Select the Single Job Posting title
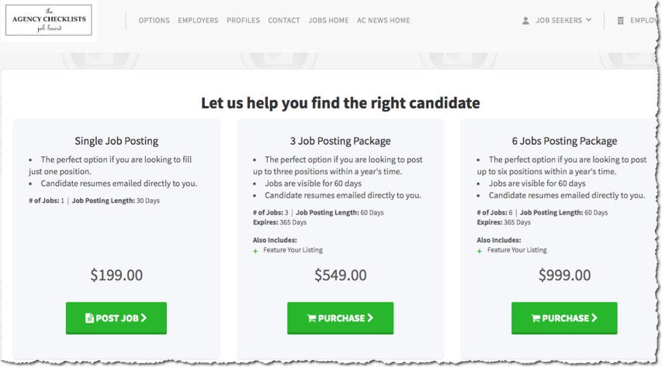 116,141
